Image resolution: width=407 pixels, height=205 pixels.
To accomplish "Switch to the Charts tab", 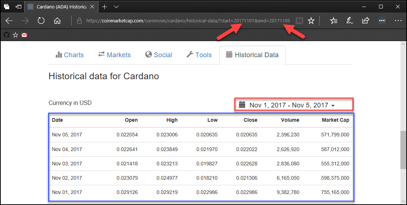I will (x=69, y=55).
